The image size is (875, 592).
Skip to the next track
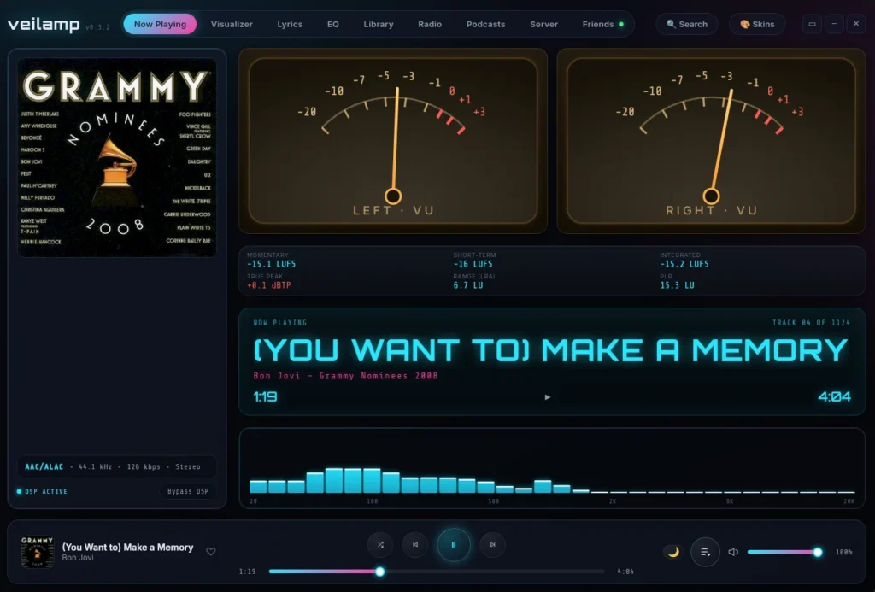pos(492,544)
